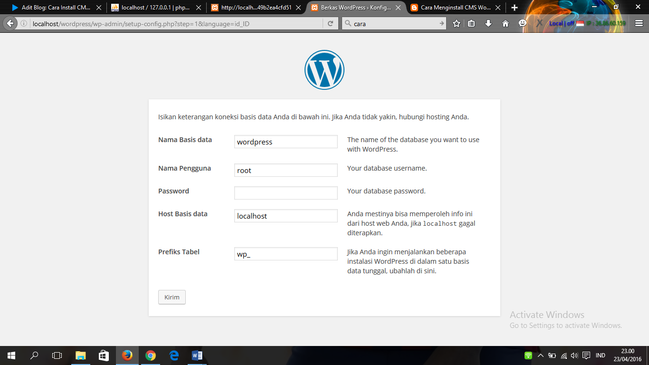Open network Wi-Fi tray icon
The width and height of the screenshot is (649, 365).
click(564, 355)
